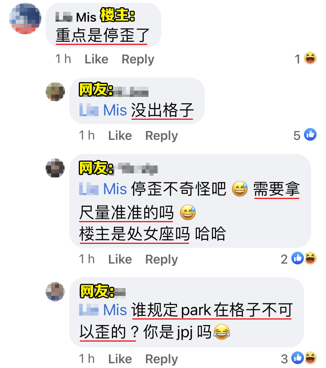Open the laughing reaction on 重点是停歪了 comment

310,58
